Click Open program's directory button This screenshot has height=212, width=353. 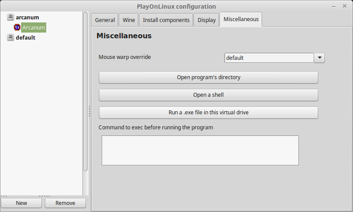(x=208, y=78)
